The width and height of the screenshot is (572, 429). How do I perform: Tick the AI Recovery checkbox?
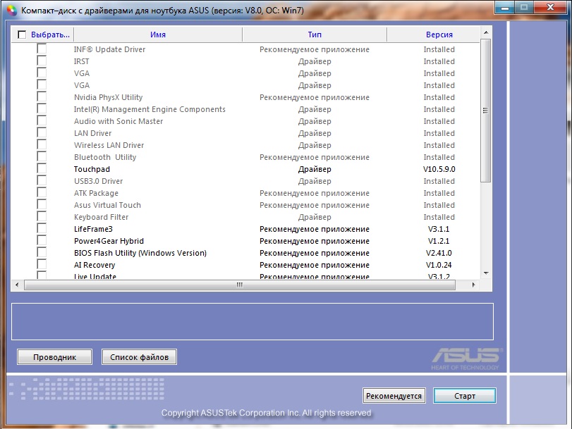tap(42, 265)
